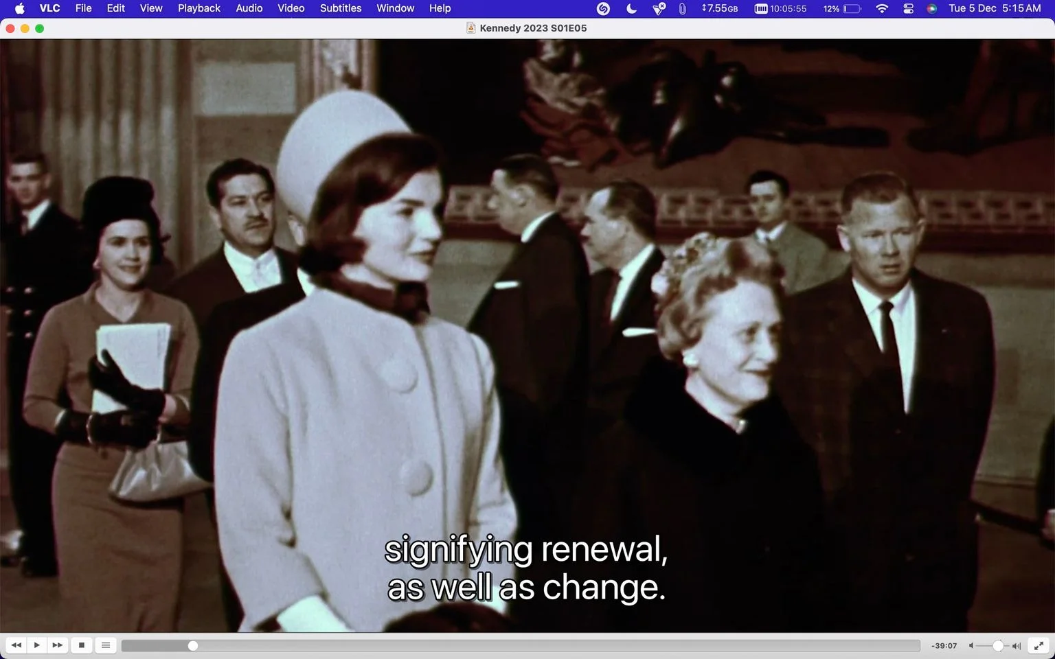Click the playback position knob on the seek bar

click(193, 646)
